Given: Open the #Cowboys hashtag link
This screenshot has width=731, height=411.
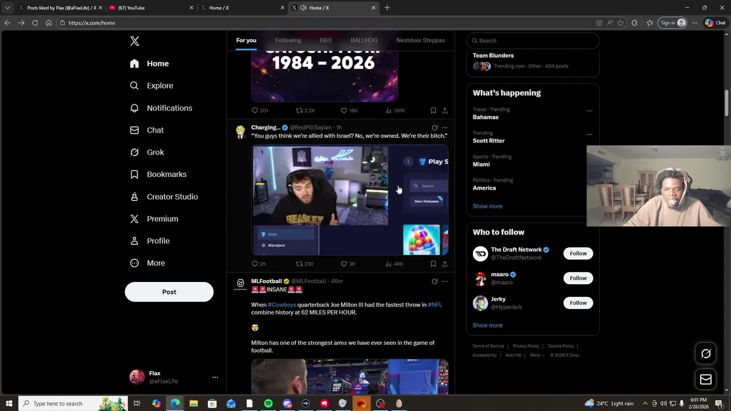Looking at the screenshot, I should pos(282,305).
